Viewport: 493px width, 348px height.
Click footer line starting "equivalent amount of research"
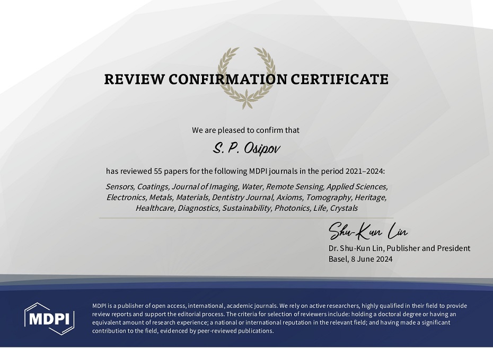(x=271, y=322)
